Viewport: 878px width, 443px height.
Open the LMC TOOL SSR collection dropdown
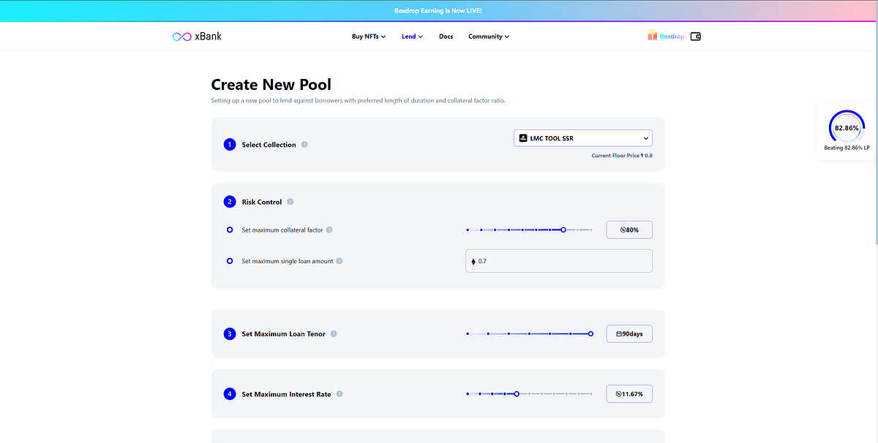coord(583,138)
